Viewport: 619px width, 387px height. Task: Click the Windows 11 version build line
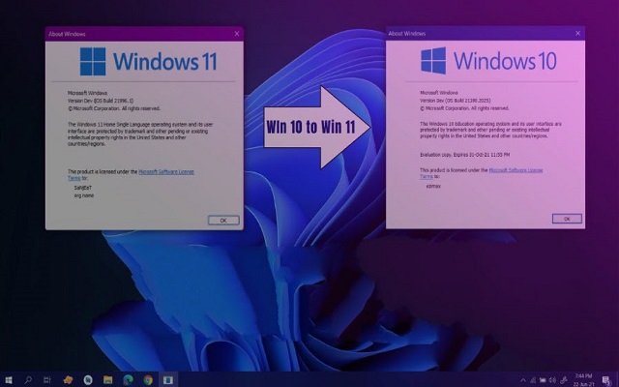pyautogui.click(x=101, y=101)
